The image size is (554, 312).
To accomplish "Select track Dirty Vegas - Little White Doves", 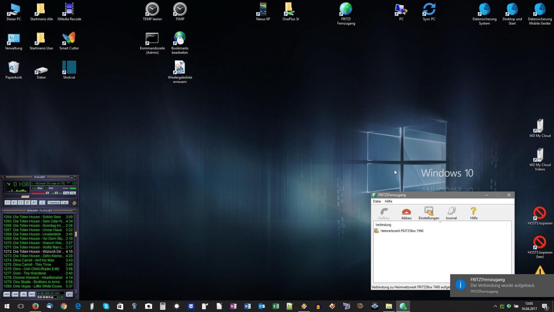I will pyautogui.click(x=38, y=286).
